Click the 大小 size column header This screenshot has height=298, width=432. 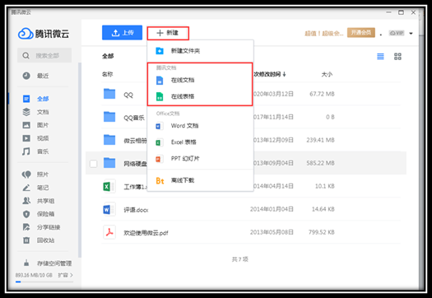click(x=327, y=74)
